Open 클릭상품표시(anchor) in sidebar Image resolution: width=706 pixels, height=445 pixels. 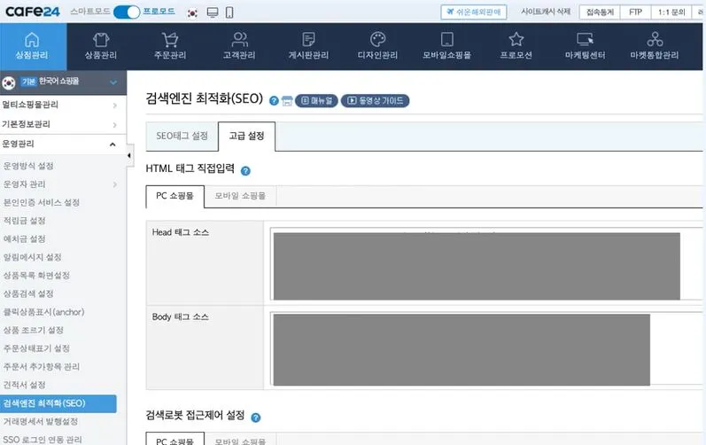[x=43, y=312]
